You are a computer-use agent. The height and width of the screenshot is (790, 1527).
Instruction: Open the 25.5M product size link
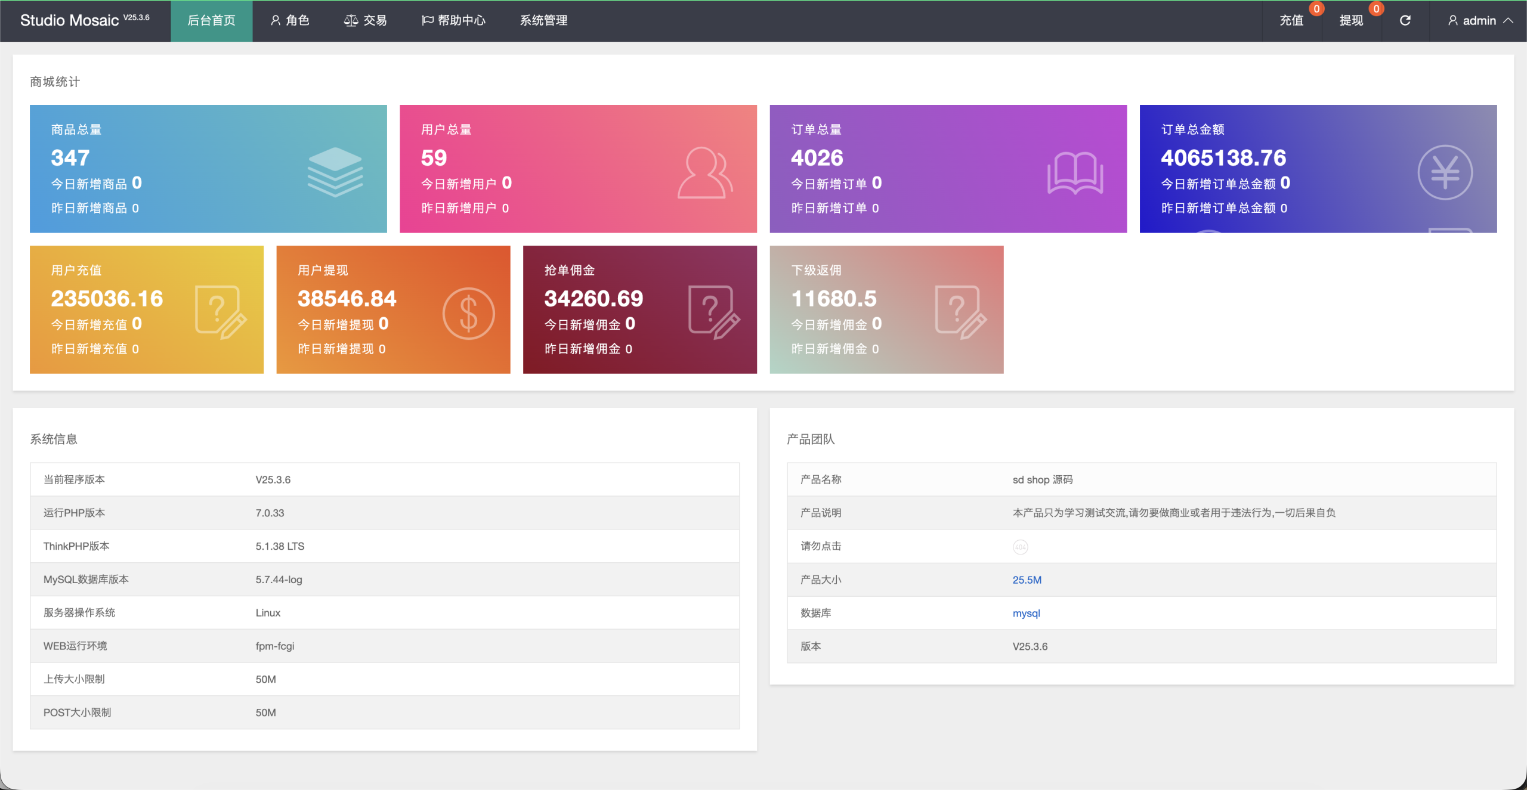1027,580
